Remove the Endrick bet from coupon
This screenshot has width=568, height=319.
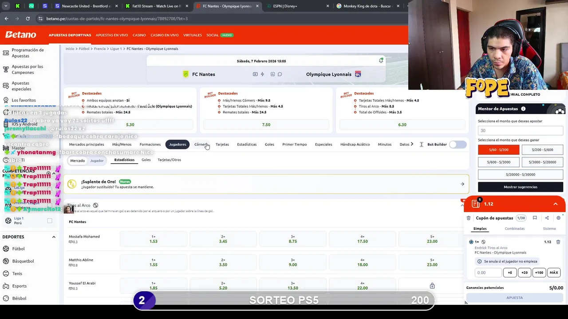558,242
